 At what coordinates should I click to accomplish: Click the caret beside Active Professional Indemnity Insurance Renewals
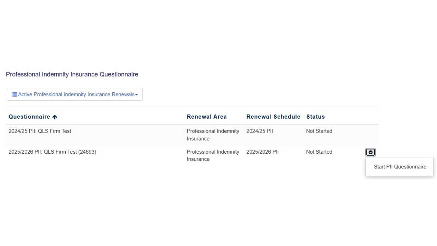coord(137,95)
